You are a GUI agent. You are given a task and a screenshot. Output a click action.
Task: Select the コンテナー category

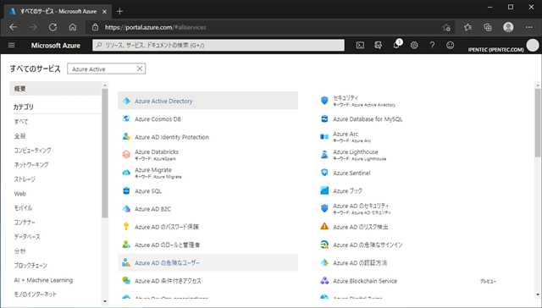(25, 223)
